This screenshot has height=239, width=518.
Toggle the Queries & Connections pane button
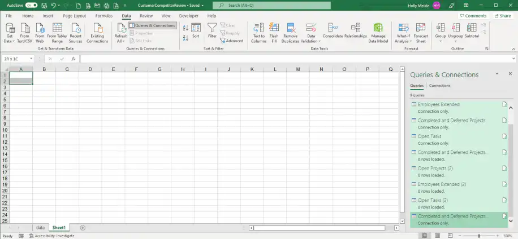pos(153,25)
